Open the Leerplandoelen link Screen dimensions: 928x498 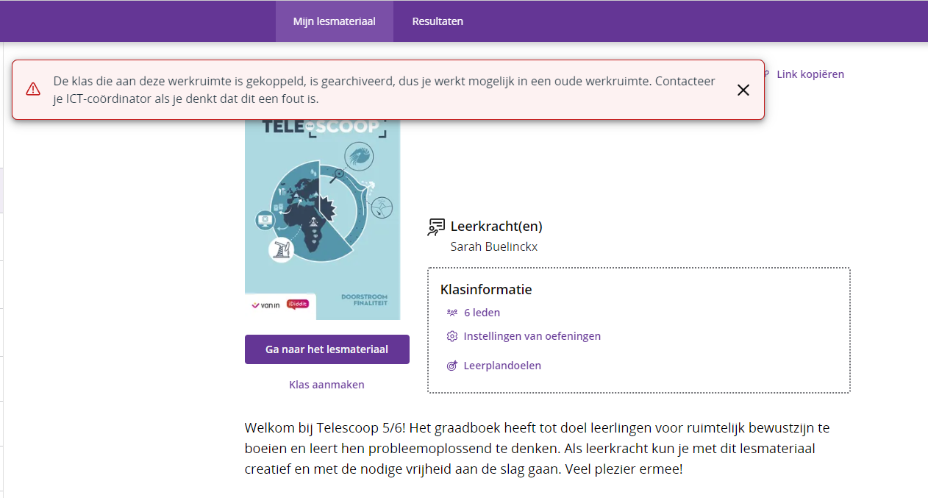click(x=502, y=366)
